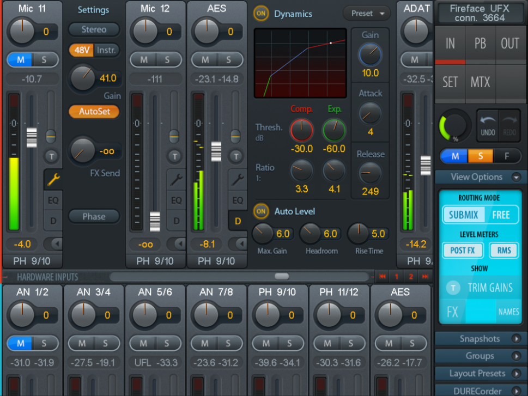Image resolution: width=528 pixels, height=396 pixels.
Task: Click the Redo arrow icon
Action: [x=509, y=125]
